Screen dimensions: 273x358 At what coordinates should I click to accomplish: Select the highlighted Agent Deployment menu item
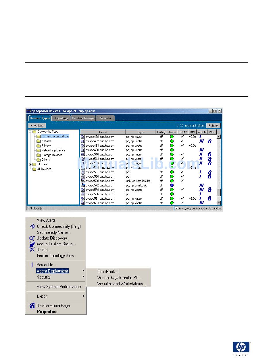[x=52, y=271]
